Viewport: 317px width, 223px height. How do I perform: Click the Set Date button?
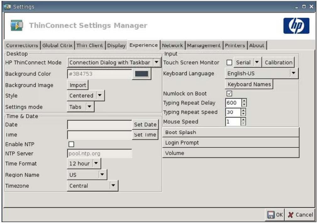coord(145,125)
